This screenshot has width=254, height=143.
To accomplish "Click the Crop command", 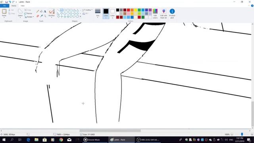I will (28, 10).
